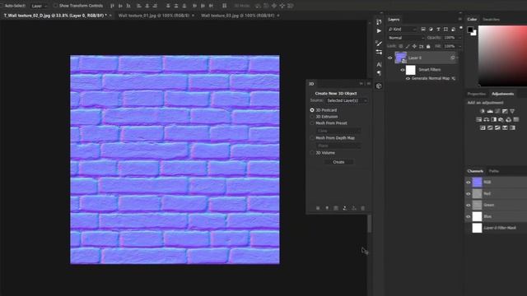Hide the Green channel eye icon

pyautogui.click(x=469, y=205)
